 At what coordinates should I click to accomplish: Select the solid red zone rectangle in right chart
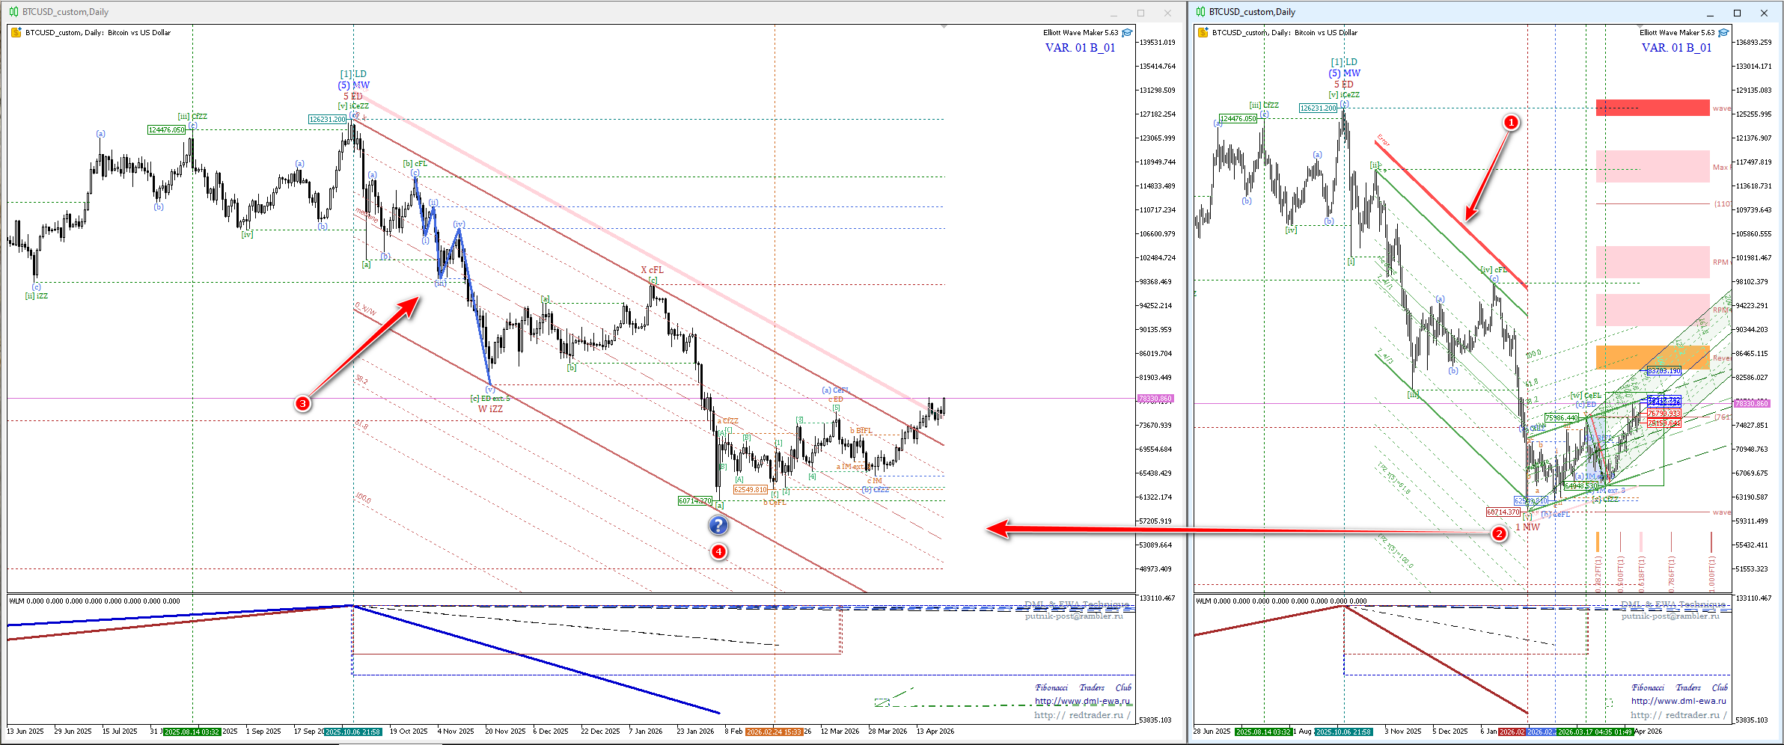(x=1652, y=108)
